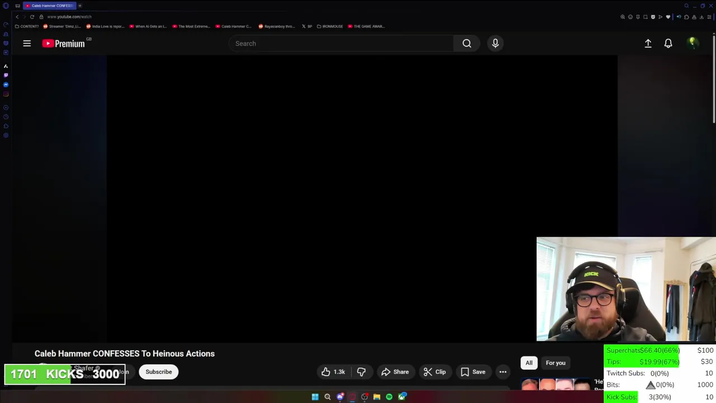The width and height of the screenshot is (716, 403).
Task: Open the YouTube guide hamburger menu
Action: point(27,43)
